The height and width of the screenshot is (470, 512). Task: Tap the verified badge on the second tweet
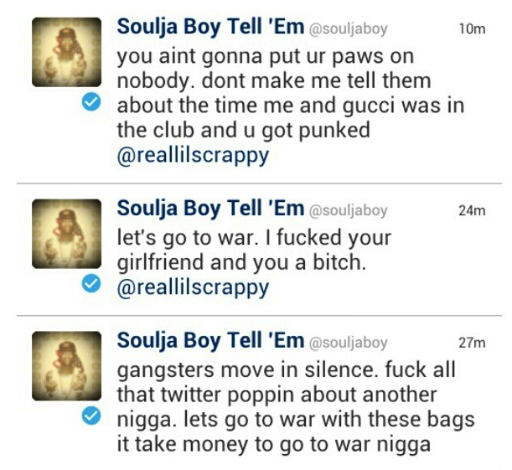(x=91, y=283)
